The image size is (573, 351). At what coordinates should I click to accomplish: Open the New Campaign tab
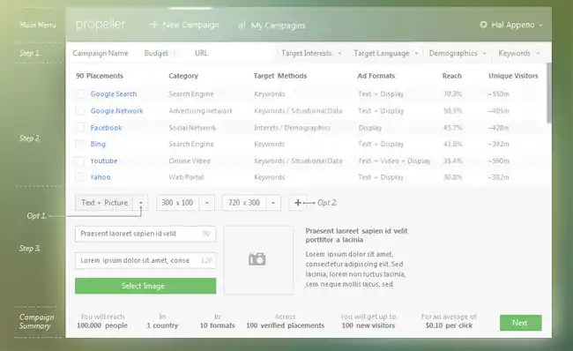[184, 25]
